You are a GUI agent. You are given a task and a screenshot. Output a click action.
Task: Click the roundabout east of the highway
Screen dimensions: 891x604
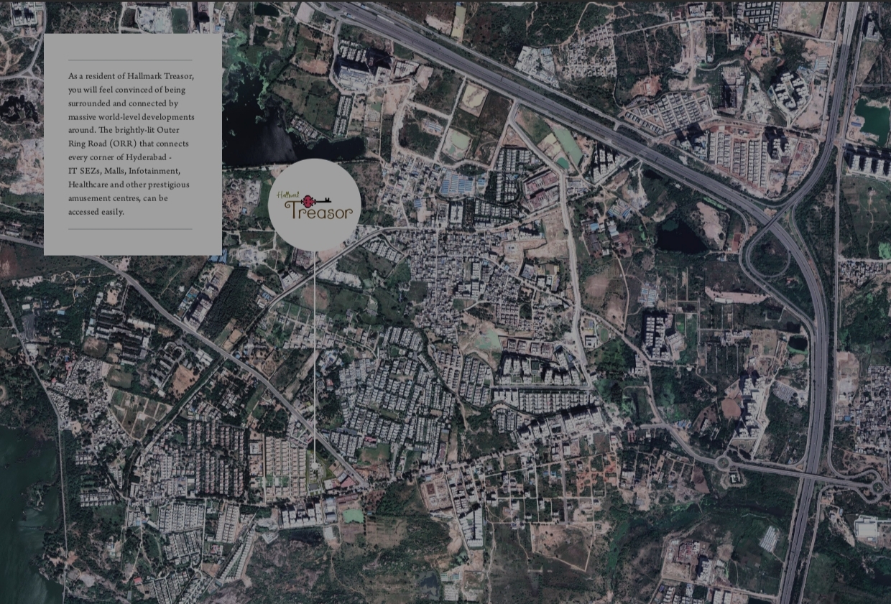pos(877,488)
